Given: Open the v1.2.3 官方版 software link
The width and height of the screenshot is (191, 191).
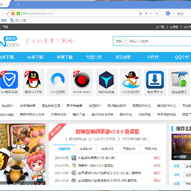Looking at the screenshot, I should coord(95,166).
